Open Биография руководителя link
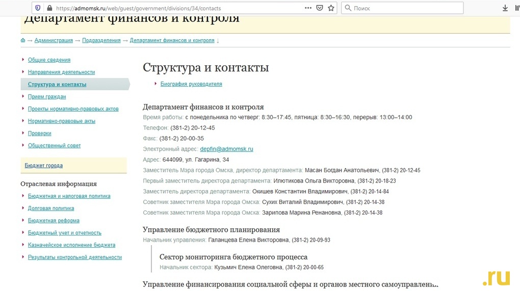Image resolution: width=520 pixels, height=291 pixels. (x=191, y=84)
